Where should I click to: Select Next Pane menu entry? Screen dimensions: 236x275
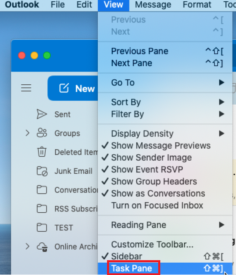[165, 63]
